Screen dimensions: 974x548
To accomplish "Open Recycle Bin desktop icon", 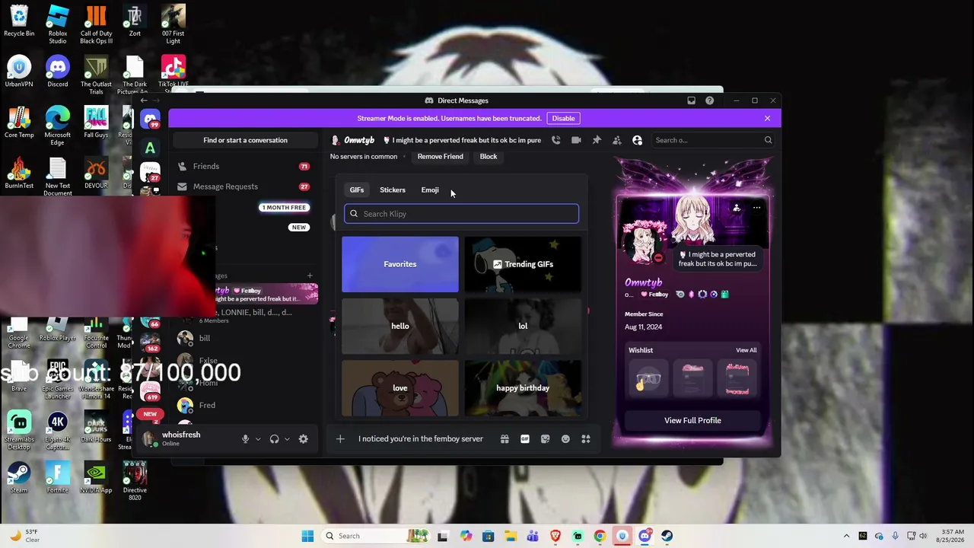I will (19, 21).
